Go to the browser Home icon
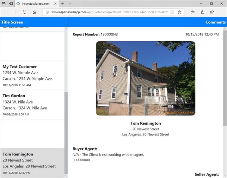The image size is (227, 178). [34, 12]
